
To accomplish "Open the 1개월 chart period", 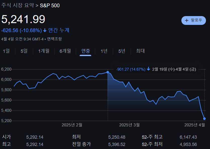I will pyautogui.click(x=44, y=51).
